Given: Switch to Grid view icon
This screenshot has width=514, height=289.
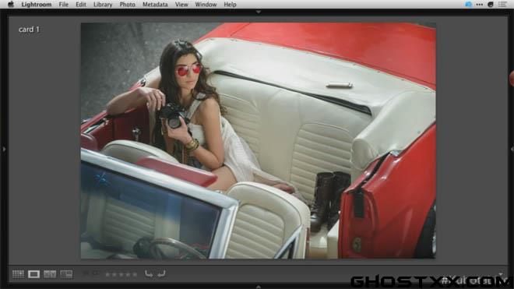Looking at the screenshot, I should [18, 274].
